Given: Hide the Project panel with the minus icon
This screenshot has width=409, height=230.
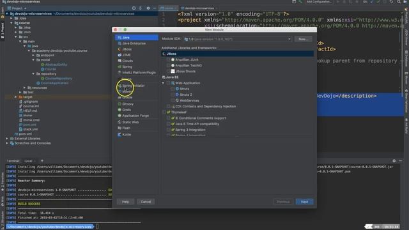Looking at the screenshot, I should point(155,8).
